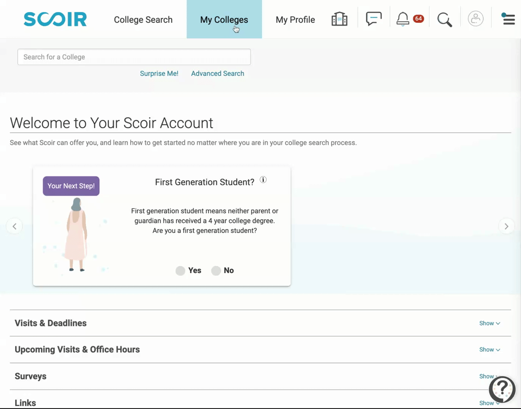This screenshot has width=521, height=409.
Task: Go to previous card with left arrow
Action: [x=14, y=226]
